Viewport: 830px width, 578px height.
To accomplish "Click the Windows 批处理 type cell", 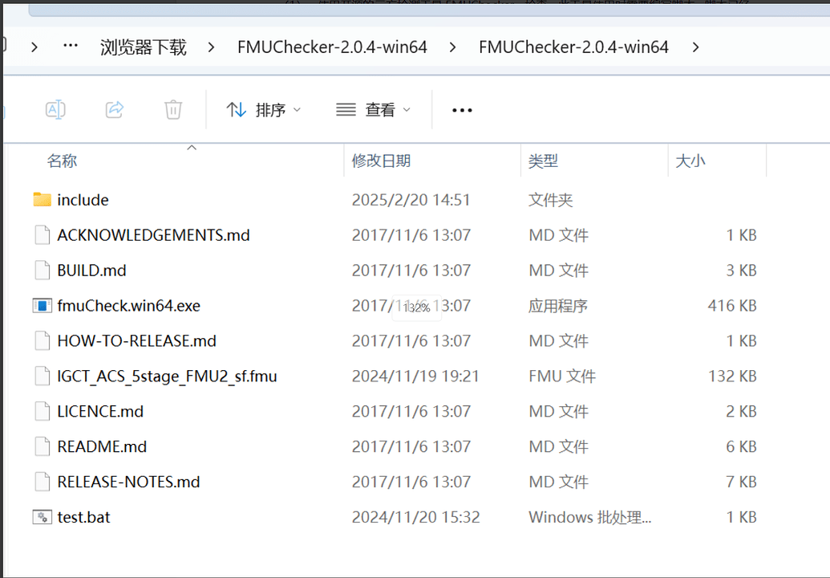I will (x=589, y=517).
